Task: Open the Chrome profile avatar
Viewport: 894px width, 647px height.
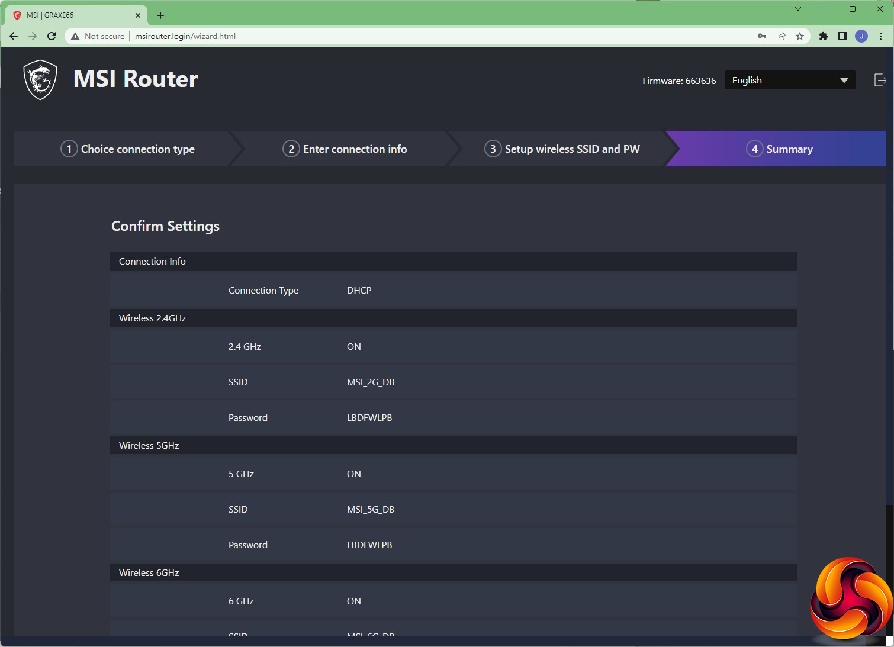Action: (861, 36)
